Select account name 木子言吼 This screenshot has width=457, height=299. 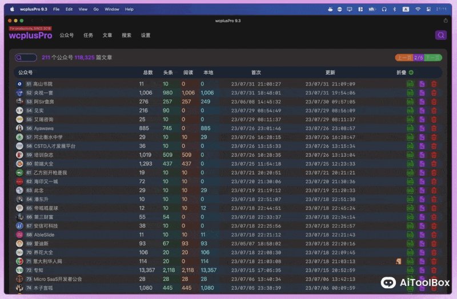click(x=43, y=288)
